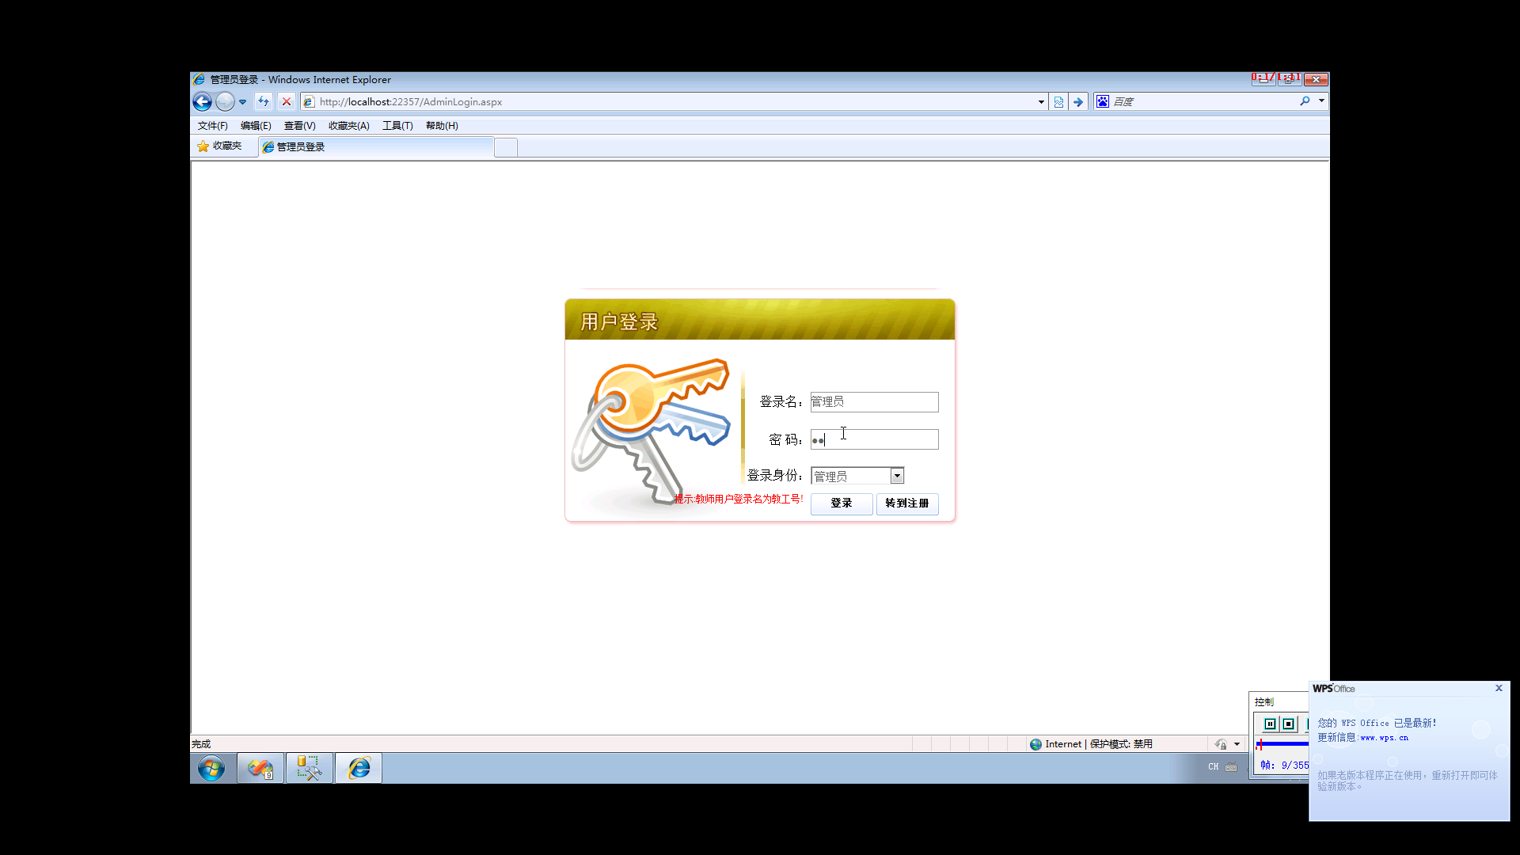The image size is (1520, 855).
Task: Open the 收藏夹(A) menu
Action: (x=348, y=126)
